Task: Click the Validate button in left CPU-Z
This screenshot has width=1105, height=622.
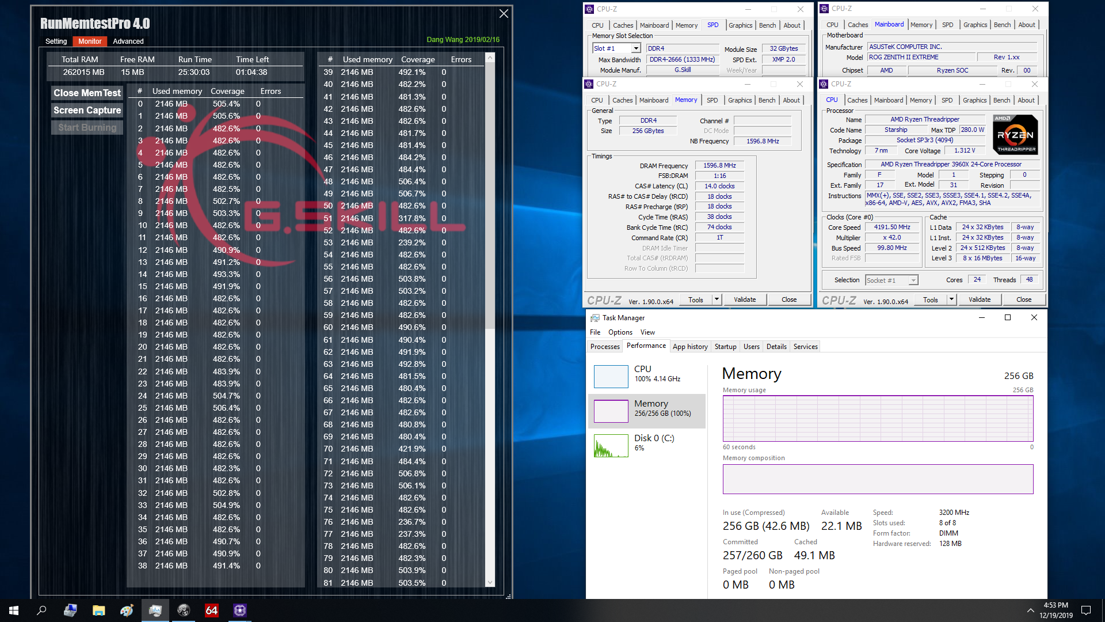Action: point(746,299)
